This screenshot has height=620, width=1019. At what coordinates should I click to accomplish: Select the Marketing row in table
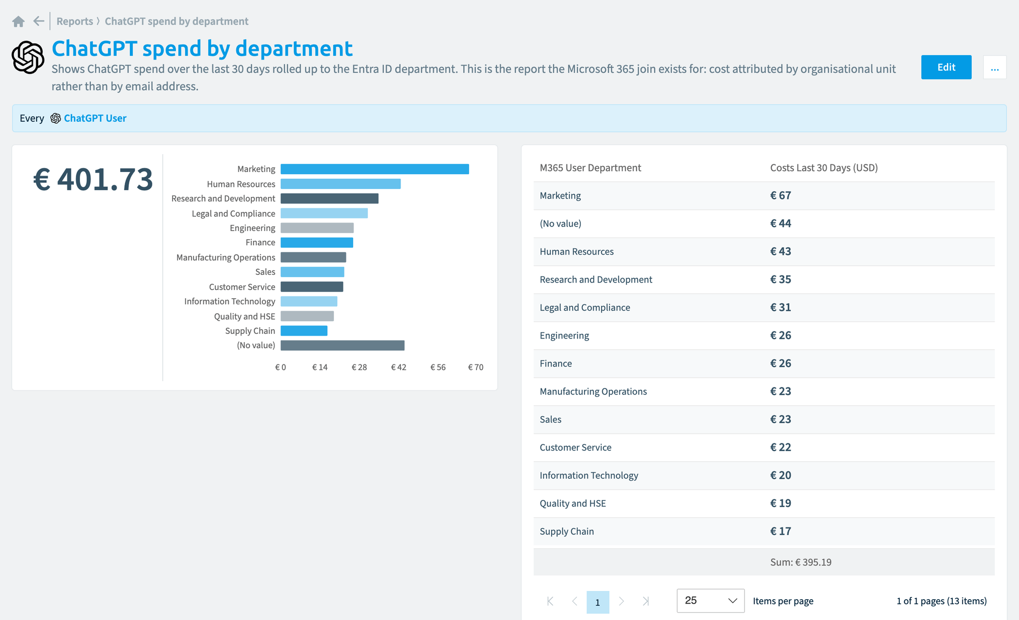[764, 195]
